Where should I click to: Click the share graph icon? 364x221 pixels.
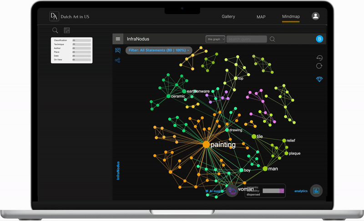click(x=117, y=60)
